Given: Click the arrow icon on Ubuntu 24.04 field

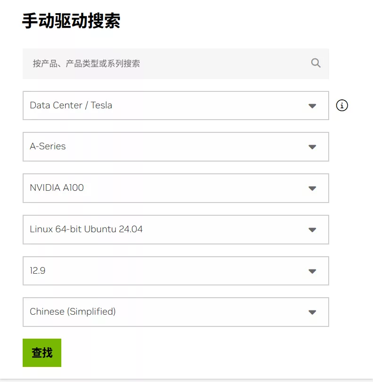Looking at the screenshot, I should (x=312, y=230).
